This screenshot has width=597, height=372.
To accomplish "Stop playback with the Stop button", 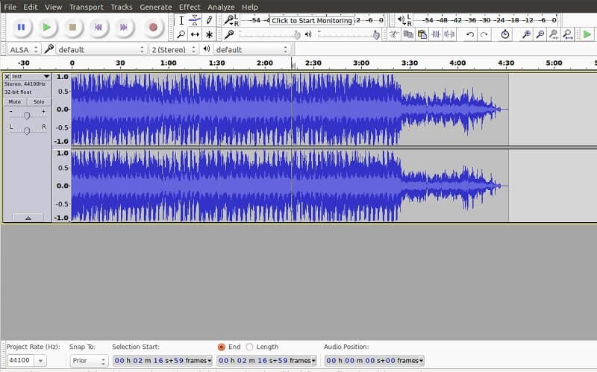I will pos(72,27).
